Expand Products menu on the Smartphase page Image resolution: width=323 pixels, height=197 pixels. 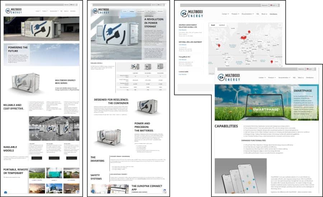tap(272, 78)
